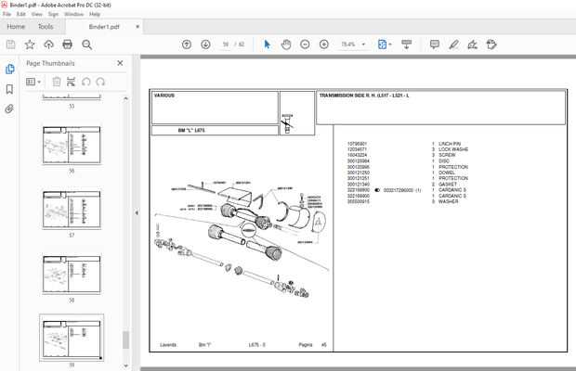Toggle the Page Thumbnails panel icon
Screen dimensions: 576x371
point(10,70)
